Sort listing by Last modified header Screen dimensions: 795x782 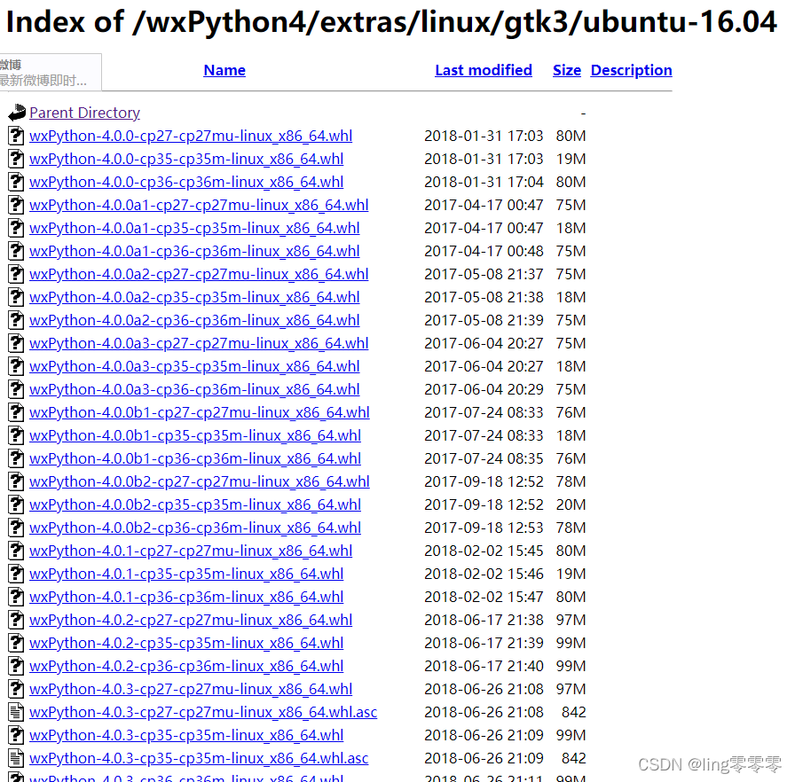click(484, 70)
